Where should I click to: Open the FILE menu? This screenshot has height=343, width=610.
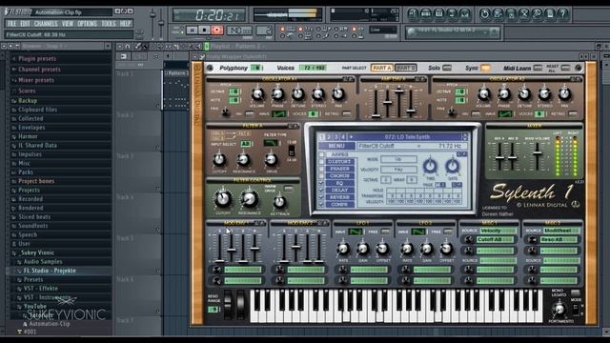(12, 24)
